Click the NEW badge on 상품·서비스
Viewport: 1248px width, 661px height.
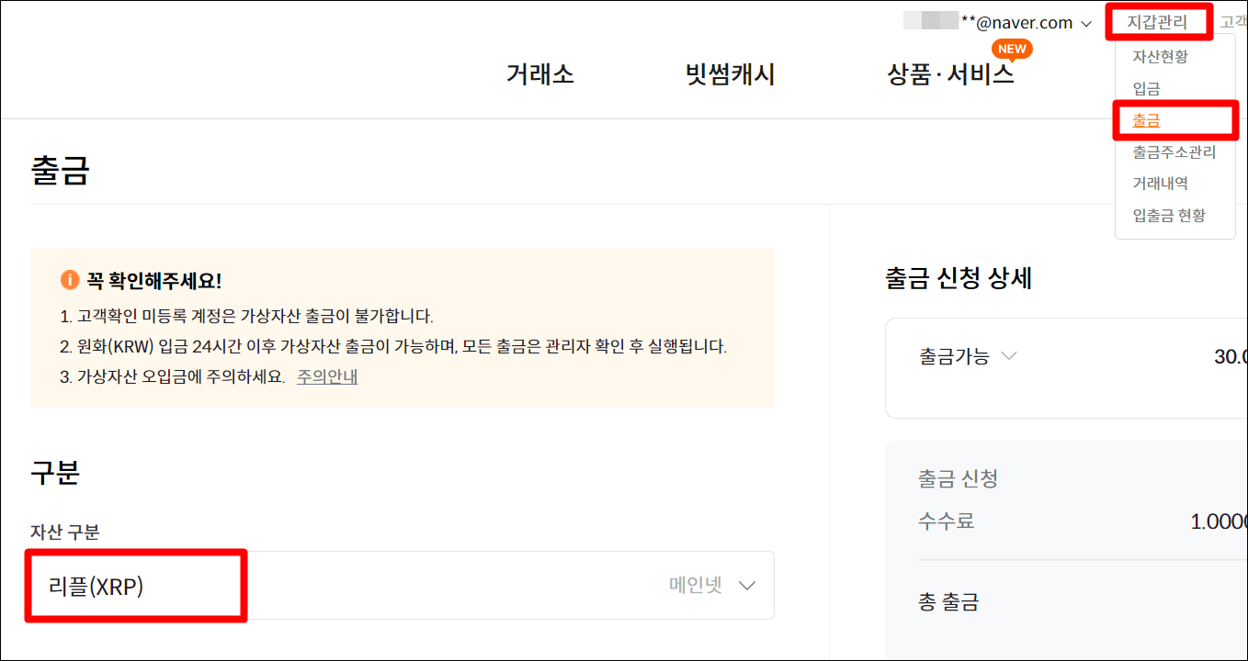(1012, 50)
